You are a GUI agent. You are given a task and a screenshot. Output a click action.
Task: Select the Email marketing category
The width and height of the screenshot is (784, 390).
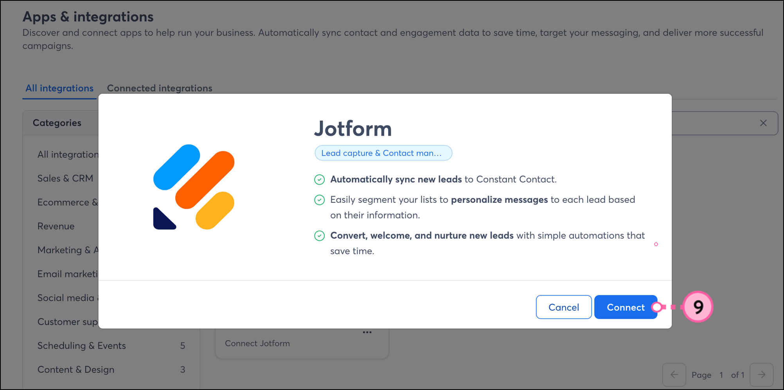68,274
